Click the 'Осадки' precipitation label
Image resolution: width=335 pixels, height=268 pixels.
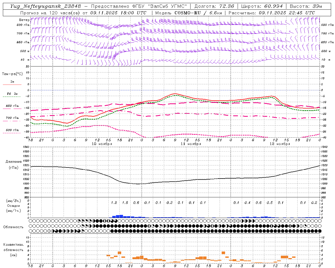point(14,206)
